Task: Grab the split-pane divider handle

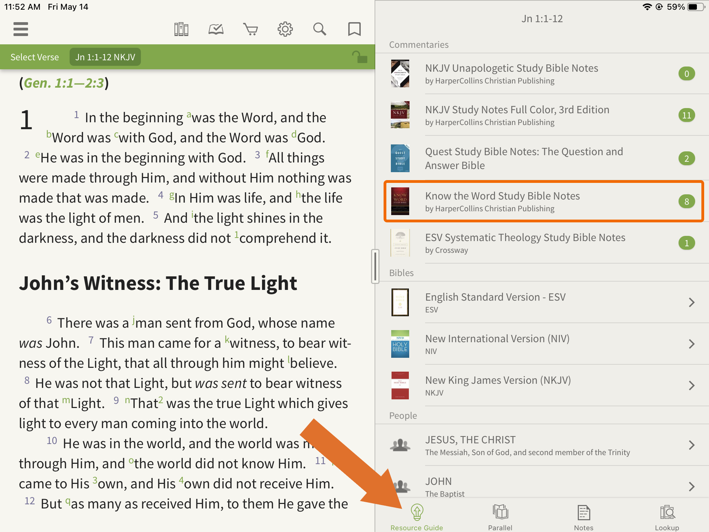Action: pos(375,266)
